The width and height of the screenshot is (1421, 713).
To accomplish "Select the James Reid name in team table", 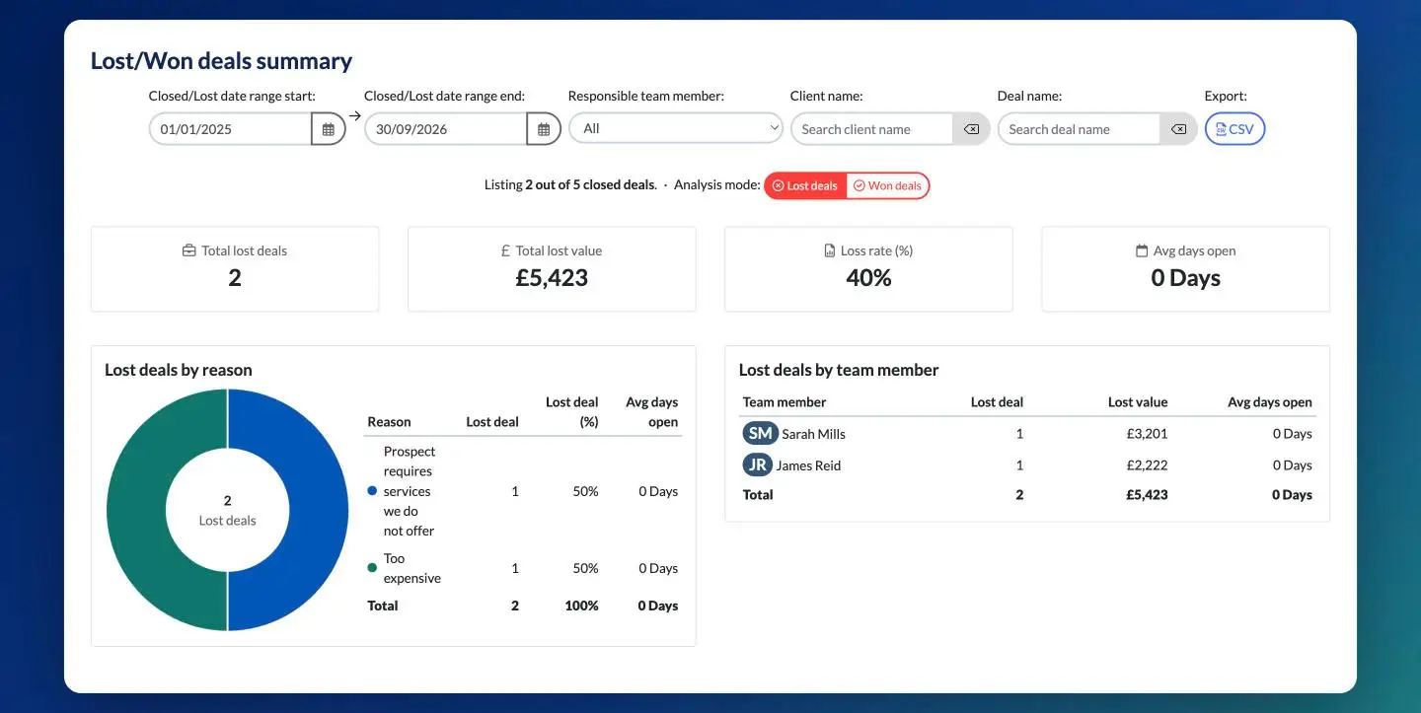I will (808, 465).
